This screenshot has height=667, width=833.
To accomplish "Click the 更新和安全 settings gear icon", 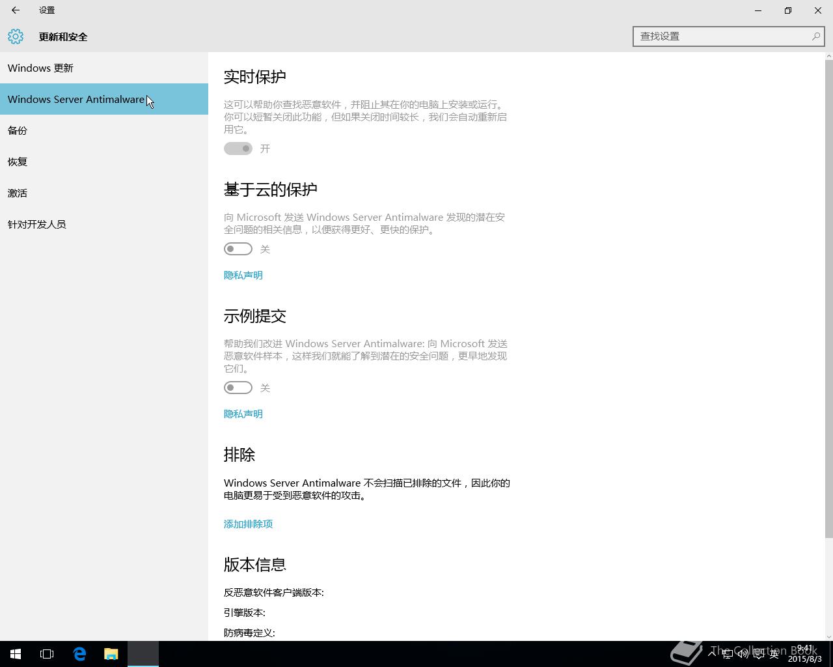I will coord(16,36).
